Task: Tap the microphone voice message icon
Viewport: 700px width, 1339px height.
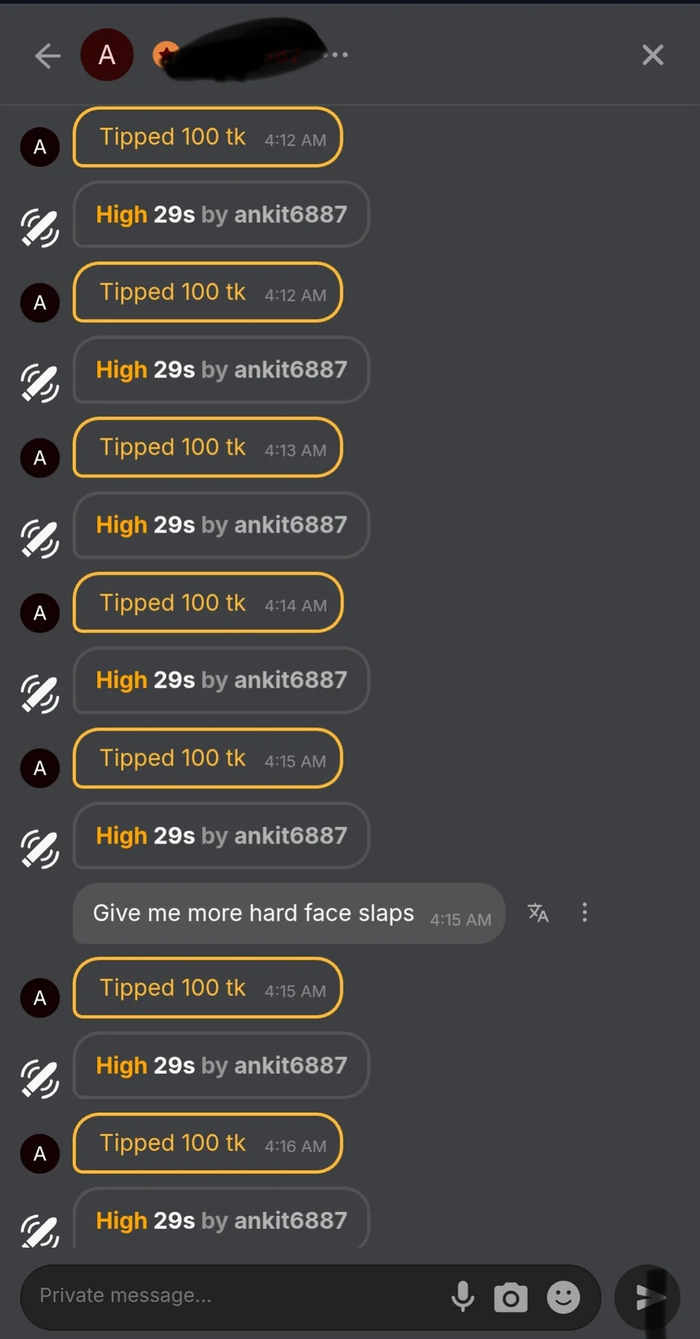Action: pos(463,1297)
